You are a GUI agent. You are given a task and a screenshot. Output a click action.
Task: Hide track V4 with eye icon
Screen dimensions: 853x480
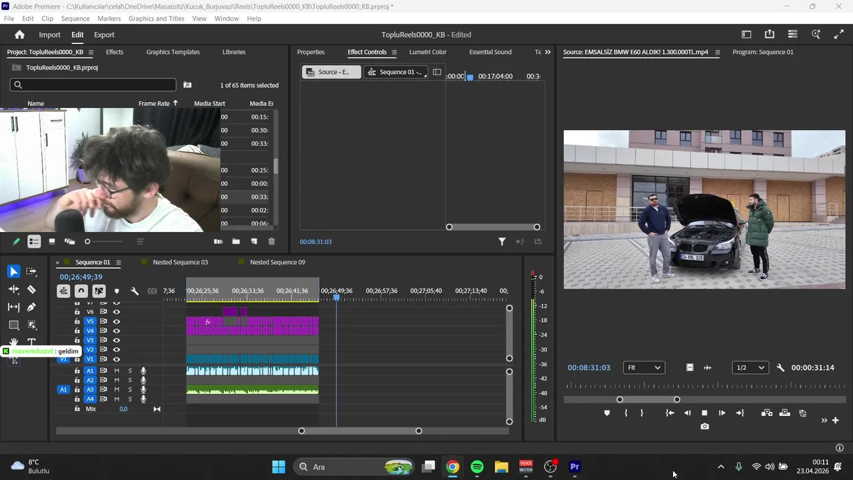pyautogui.click(x=117, y=331)
